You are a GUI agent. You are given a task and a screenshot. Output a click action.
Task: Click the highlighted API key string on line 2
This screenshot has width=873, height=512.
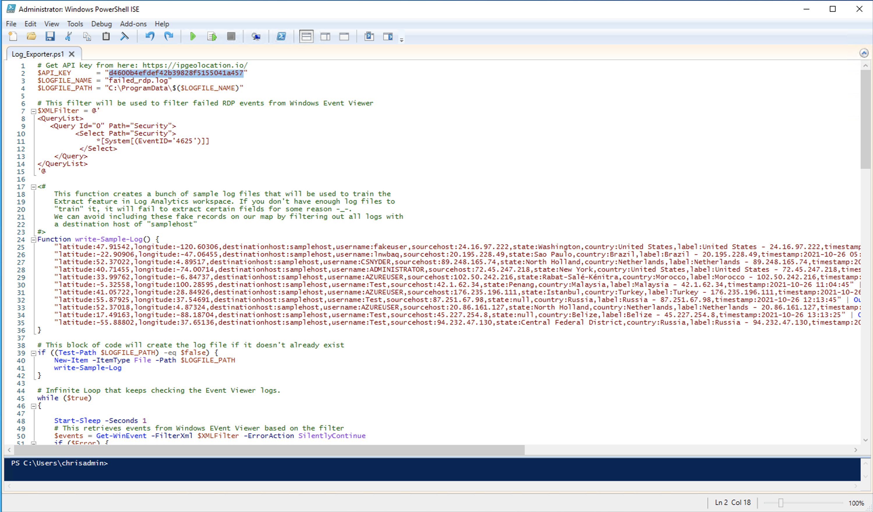(176, 73)
